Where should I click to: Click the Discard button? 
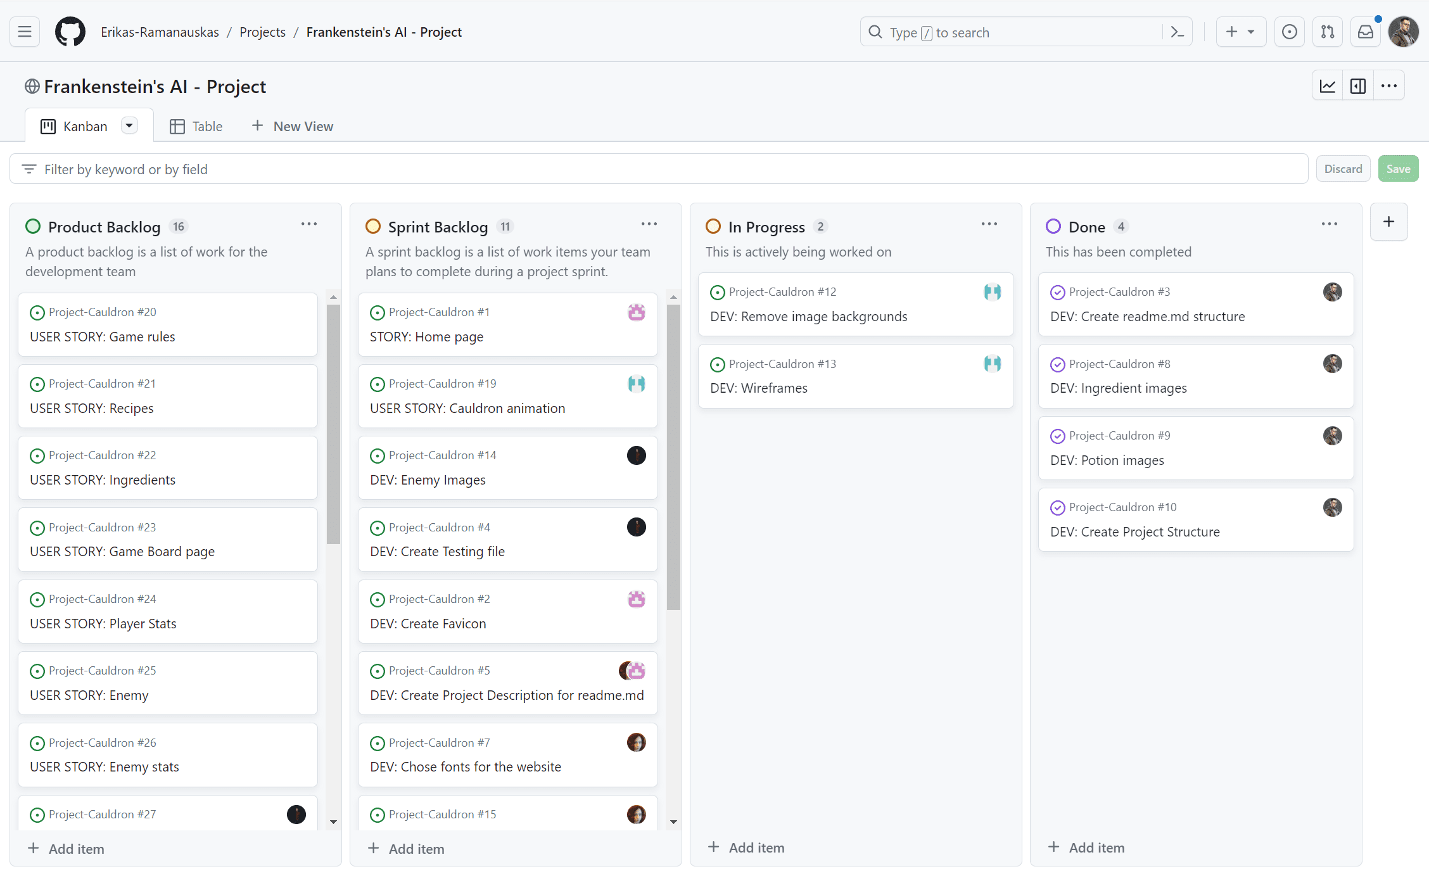pos(1343,169)
